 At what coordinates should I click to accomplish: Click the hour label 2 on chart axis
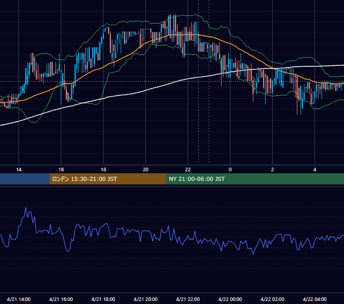point(273,170)
